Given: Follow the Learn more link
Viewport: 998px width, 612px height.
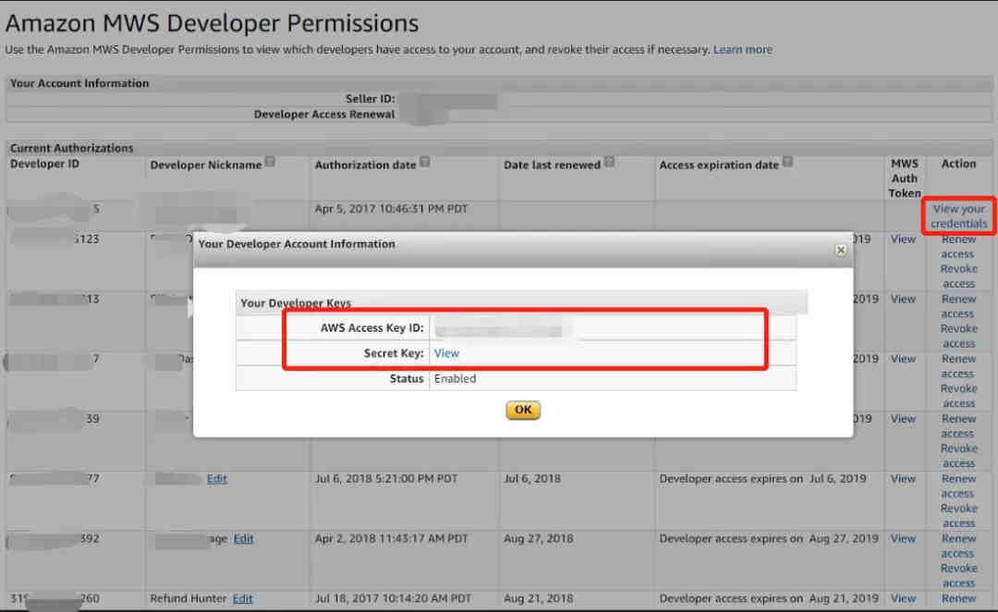Looking at the screenshot, I should click(742, 49).
